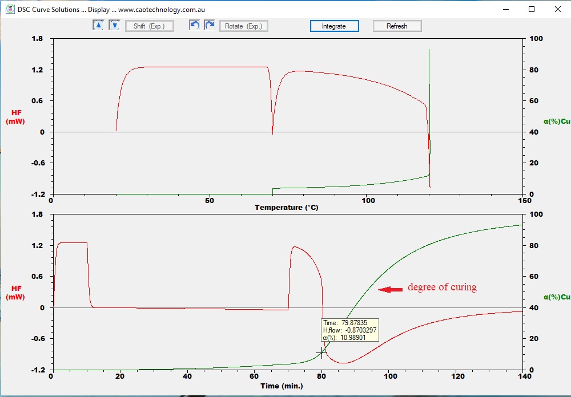This screenshot has height=397, width=571.
Task: Click the blue shift-up arrow icon
Action: [98, 25]
